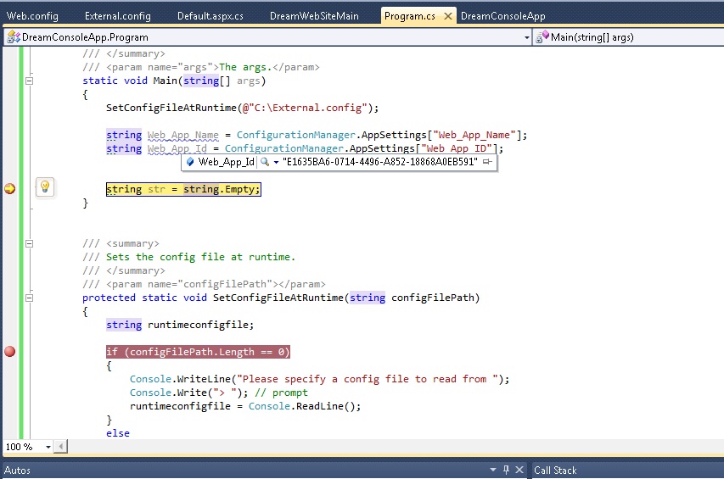This screenshot has width=724, height=479.
Task: Collapse the Main method outline region
Action: click(x=29, y=81)
